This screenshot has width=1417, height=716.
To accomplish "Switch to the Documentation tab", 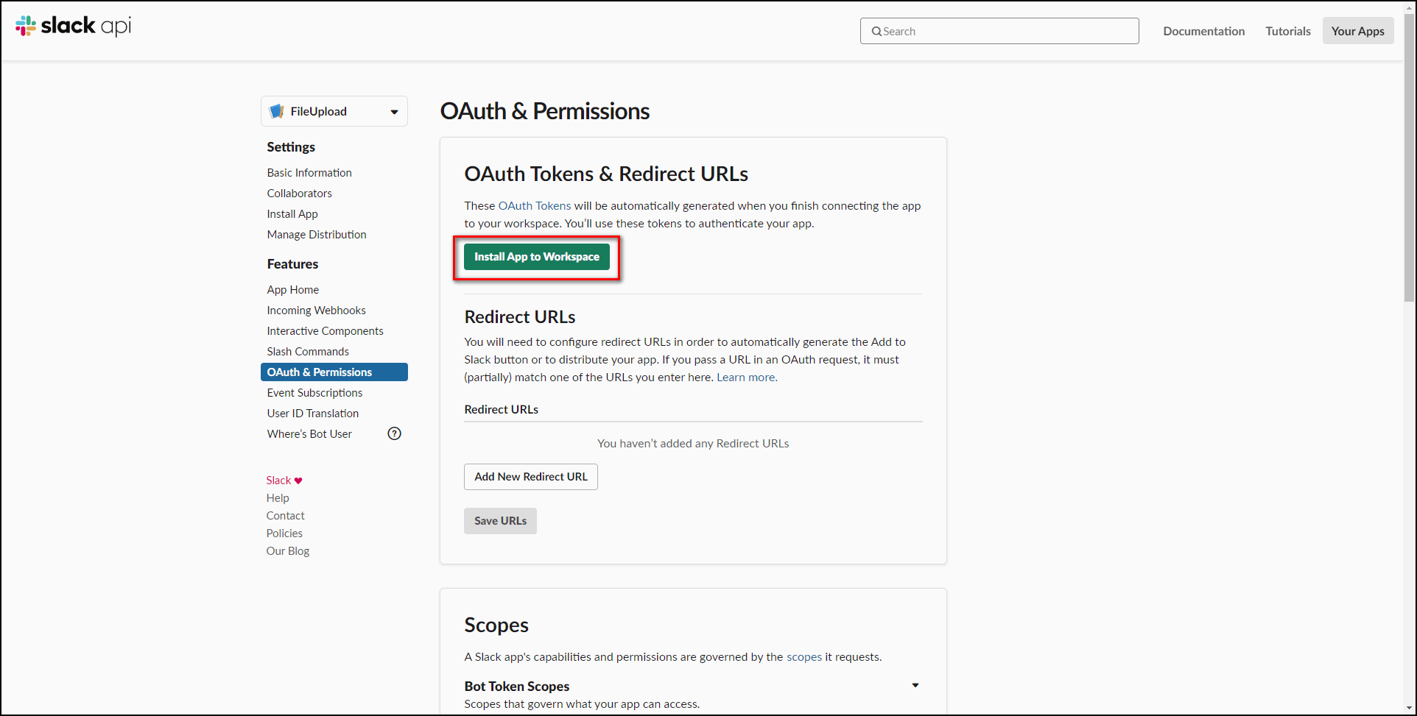I will point(1203,31).
